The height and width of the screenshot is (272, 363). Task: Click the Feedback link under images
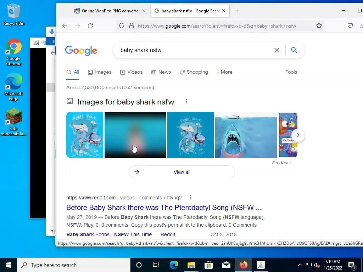pos(282,163)
